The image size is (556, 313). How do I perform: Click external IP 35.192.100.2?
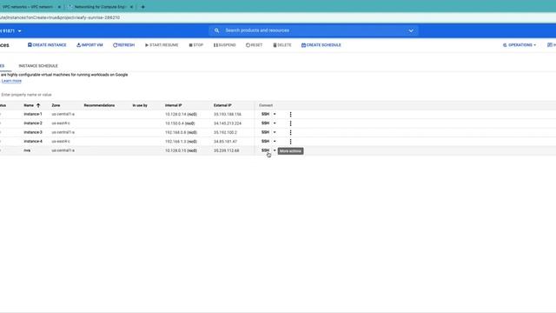tap(225, 132)
